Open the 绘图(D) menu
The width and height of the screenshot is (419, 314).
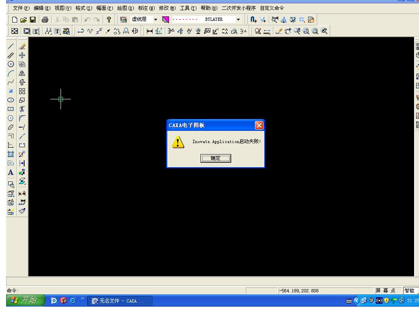(x=126, y=8)
